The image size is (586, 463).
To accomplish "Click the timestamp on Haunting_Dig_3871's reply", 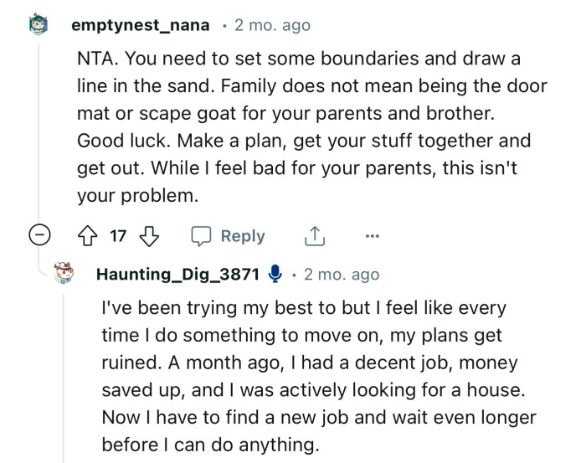I will pos(341,275).
